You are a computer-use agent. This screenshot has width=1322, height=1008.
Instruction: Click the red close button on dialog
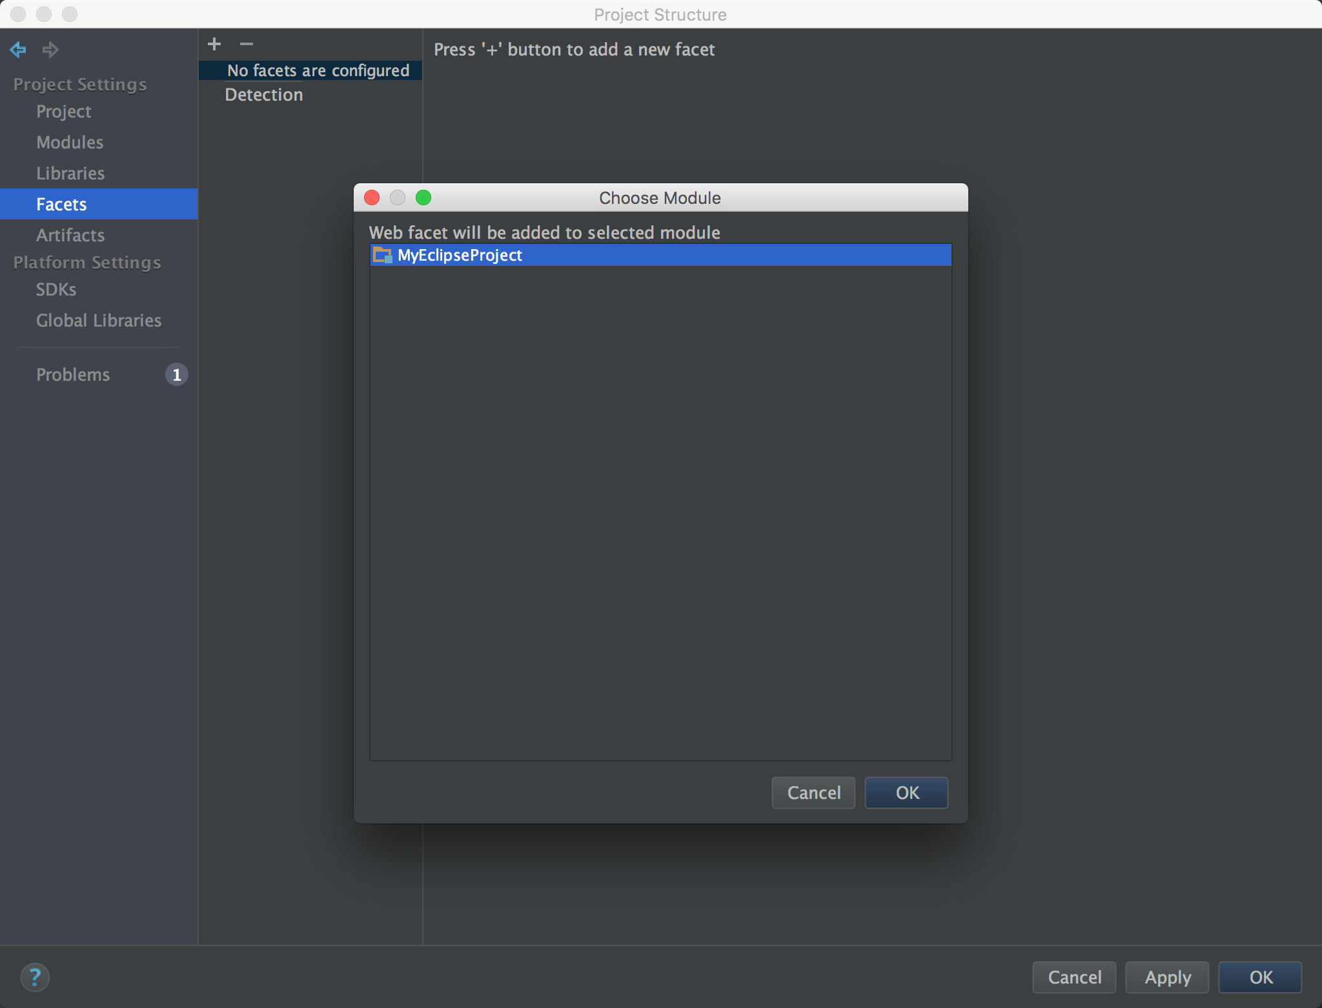373,197
